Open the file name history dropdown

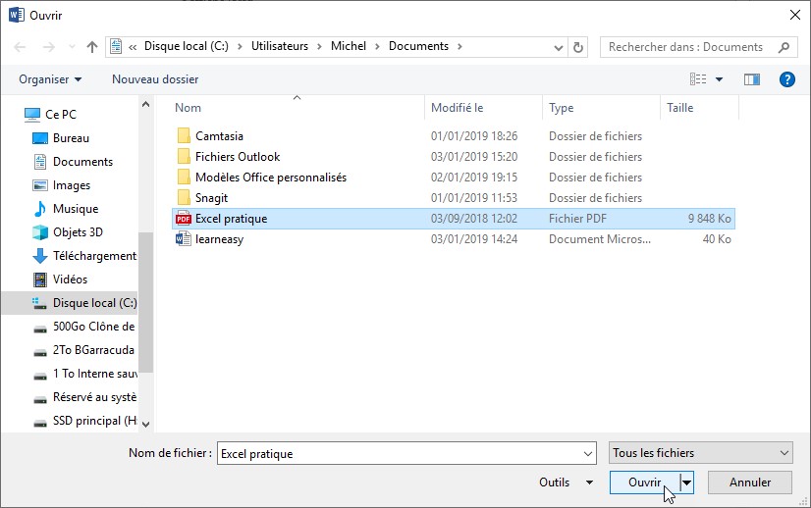click(588, 454)
